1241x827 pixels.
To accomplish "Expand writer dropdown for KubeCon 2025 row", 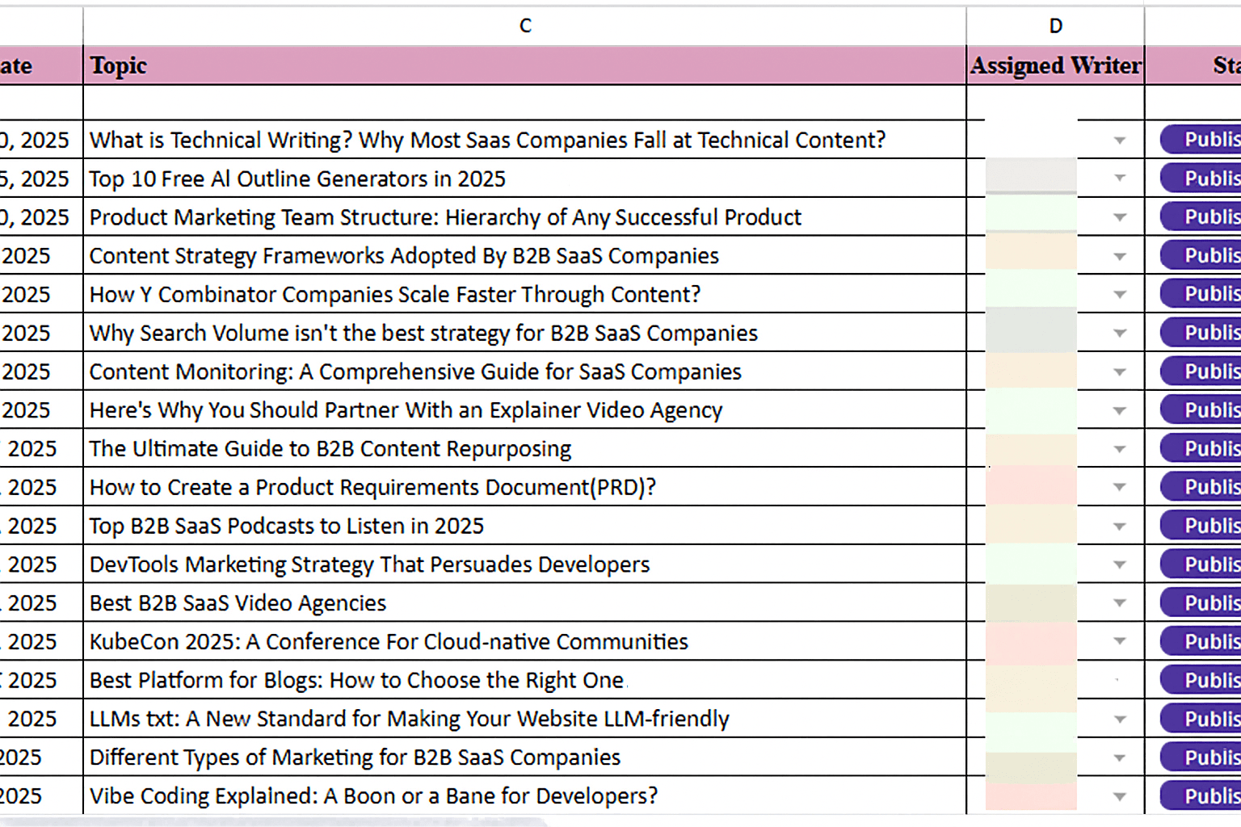I will [1120, 642].
